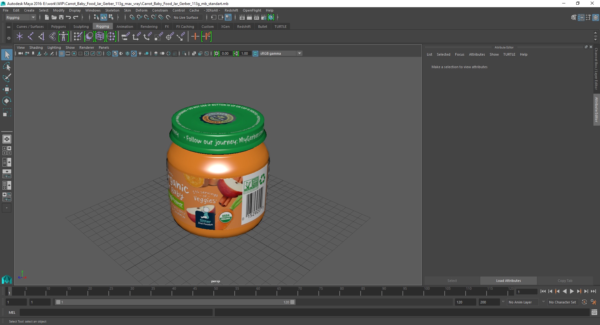Pick the Paint selection tool

(x=7, y=78)
